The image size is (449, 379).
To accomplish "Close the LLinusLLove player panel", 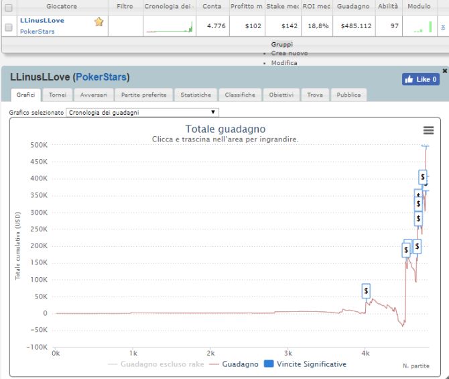I will point(445,70).
